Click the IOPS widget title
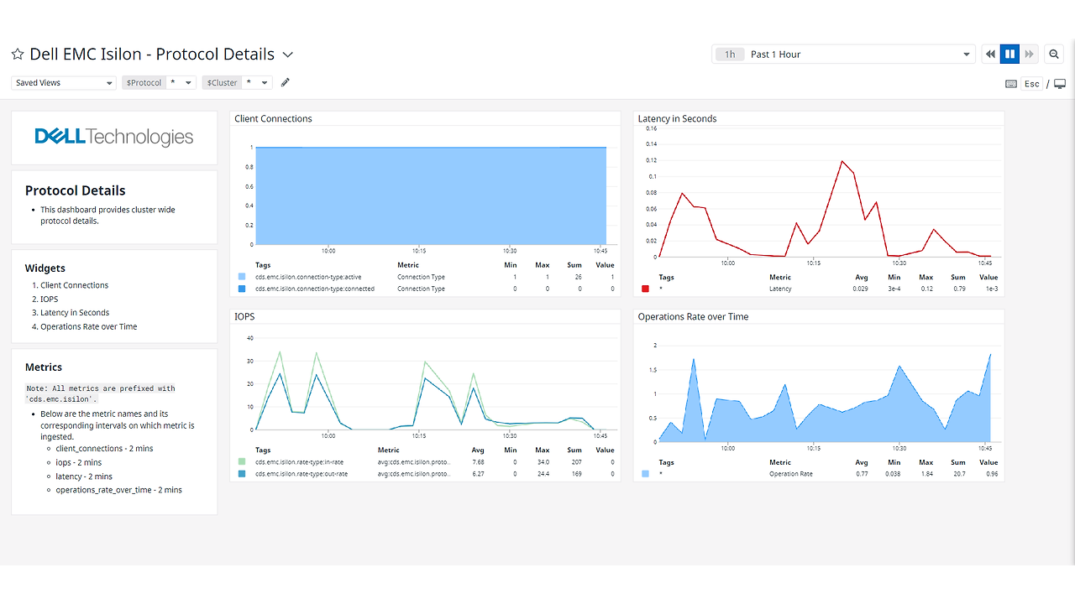 pos(244,317)
